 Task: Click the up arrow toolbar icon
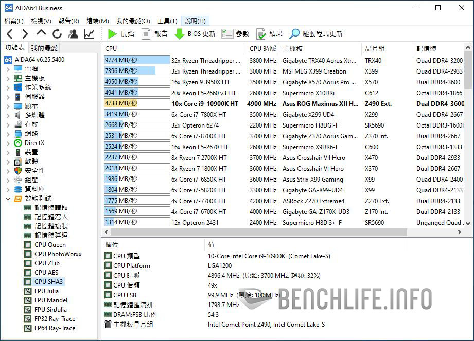click(41, 33)
